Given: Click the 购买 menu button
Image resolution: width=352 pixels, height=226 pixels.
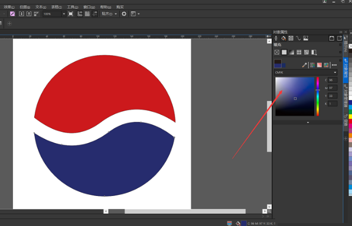Looking at the screenshot, I should (120, 7).
